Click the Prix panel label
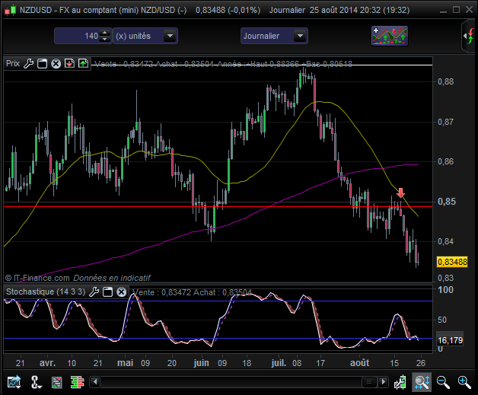This screenshot has height=395, width=478. tap(13, 63)
